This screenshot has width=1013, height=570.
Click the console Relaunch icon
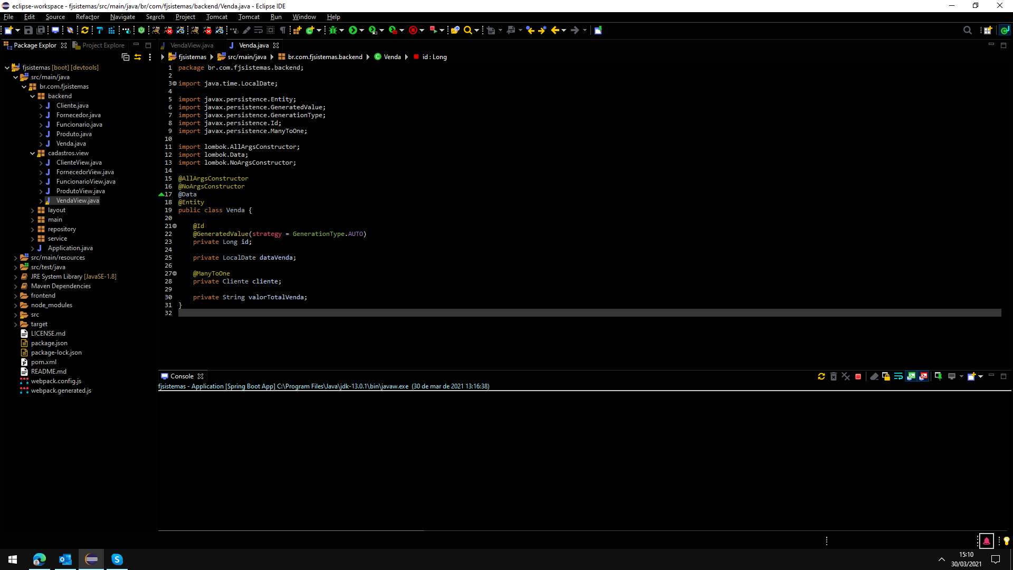click(x=821, y=376)
